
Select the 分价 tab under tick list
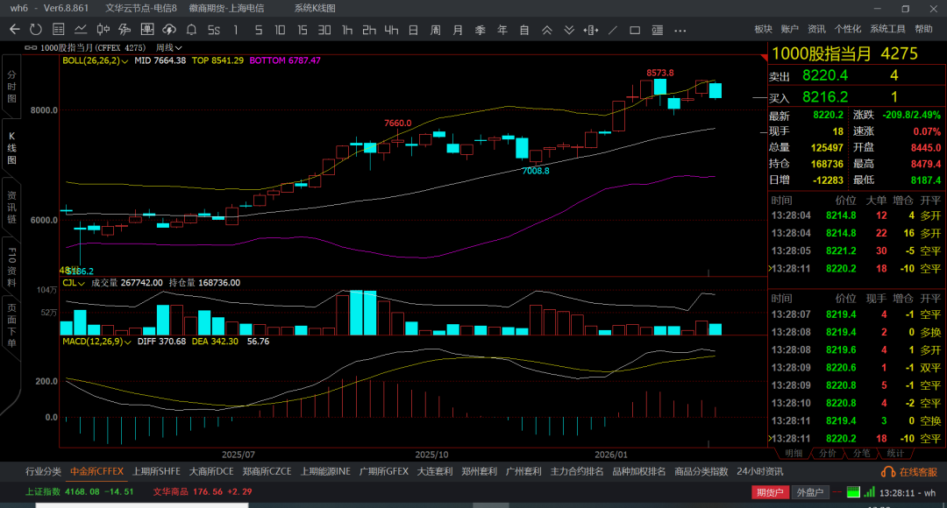(x=828, y=453)
